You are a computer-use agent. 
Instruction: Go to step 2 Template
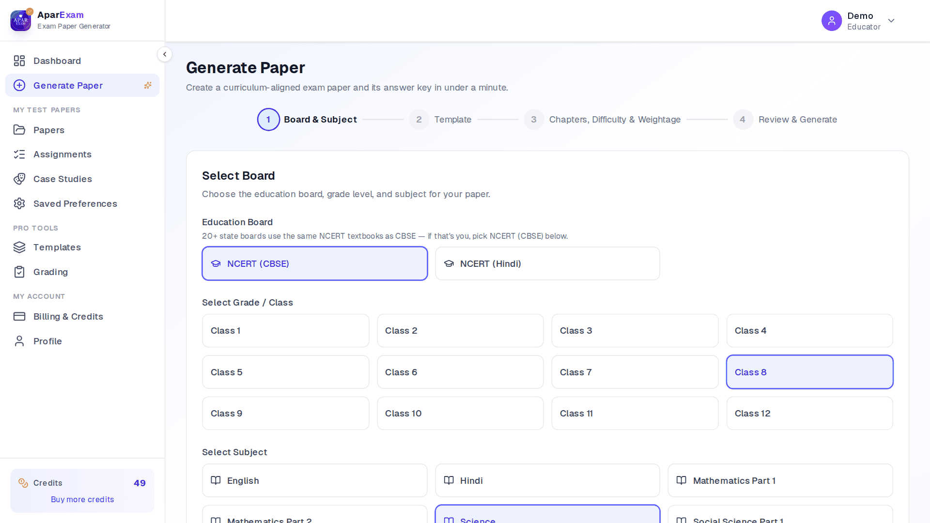pos(440,120)
